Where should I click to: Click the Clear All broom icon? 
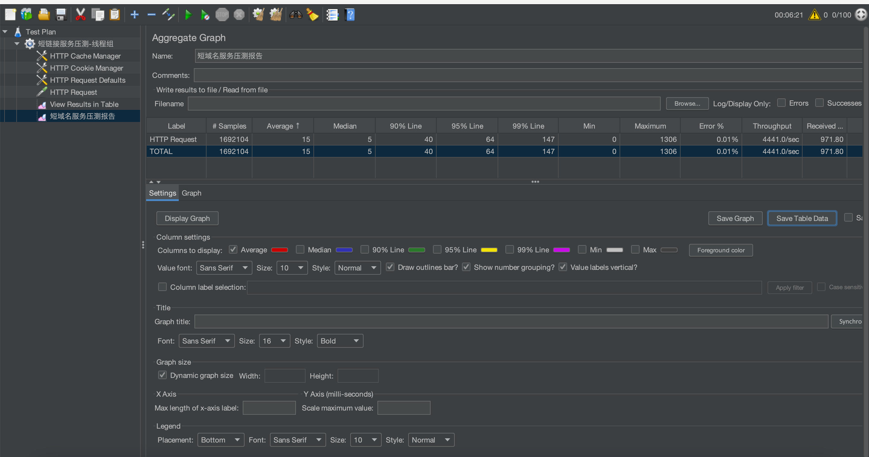pos(276,15)
